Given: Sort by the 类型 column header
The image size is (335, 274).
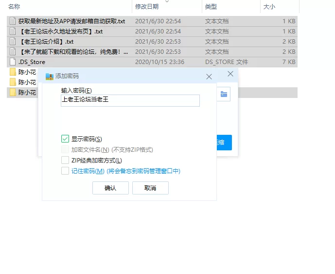Looking at the screenshot, I should pos(211,7).
